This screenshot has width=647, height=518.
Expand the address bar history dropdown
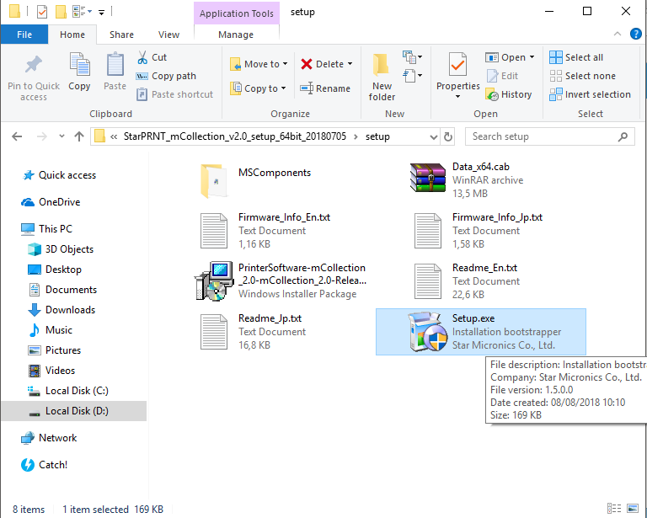click(x=434, y=137)
